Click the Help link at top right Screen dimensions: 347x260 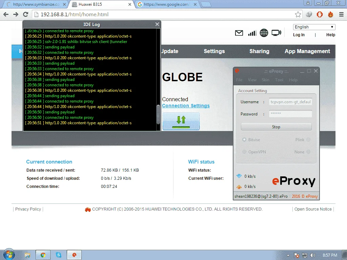click(331, 35)
